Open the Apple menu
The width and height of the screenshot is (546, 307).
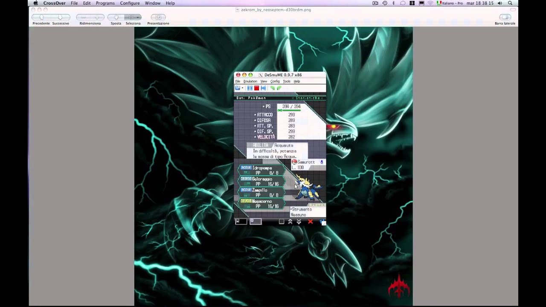tap(35, 3)
